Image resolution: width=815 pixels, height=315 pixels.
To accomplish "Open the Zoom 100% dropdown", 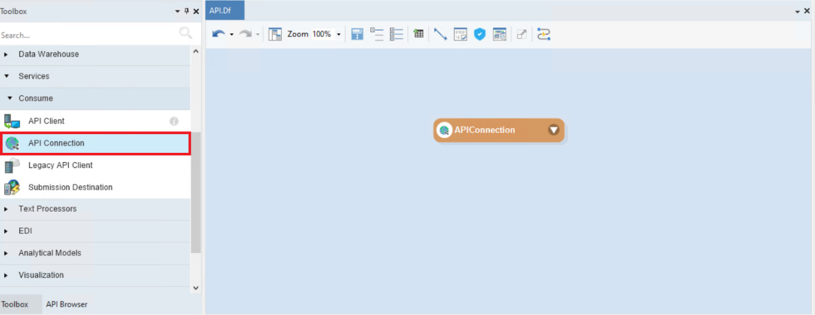I will coord(339,34).
